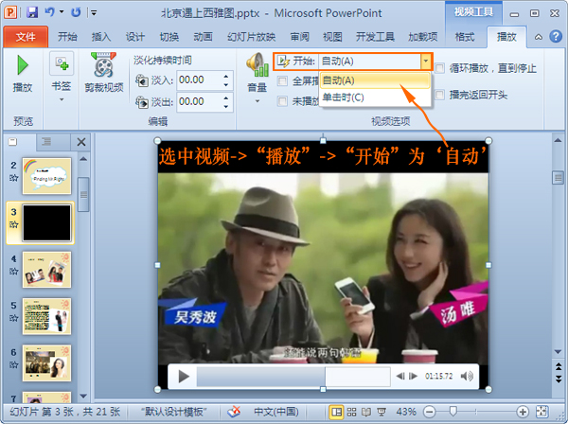Screen dimensions: 568x424
Task: Select slide 2 thumbnail
Action: click(46, 176)
